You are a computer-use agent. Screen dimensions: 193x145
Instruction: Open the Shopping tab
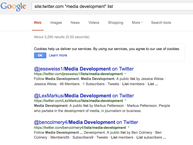(116, 23)
